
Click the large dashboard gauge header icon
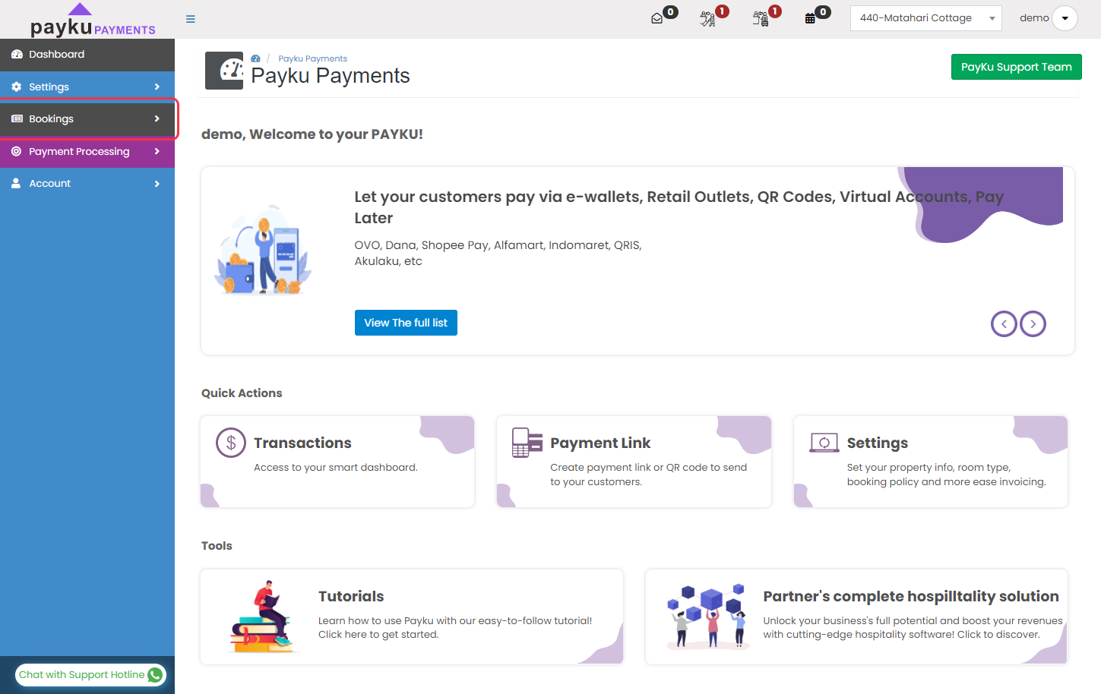point(224,71)
